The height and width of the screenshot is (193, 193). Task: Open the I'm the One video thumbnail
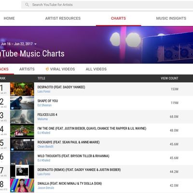click(x=22, y=130)
